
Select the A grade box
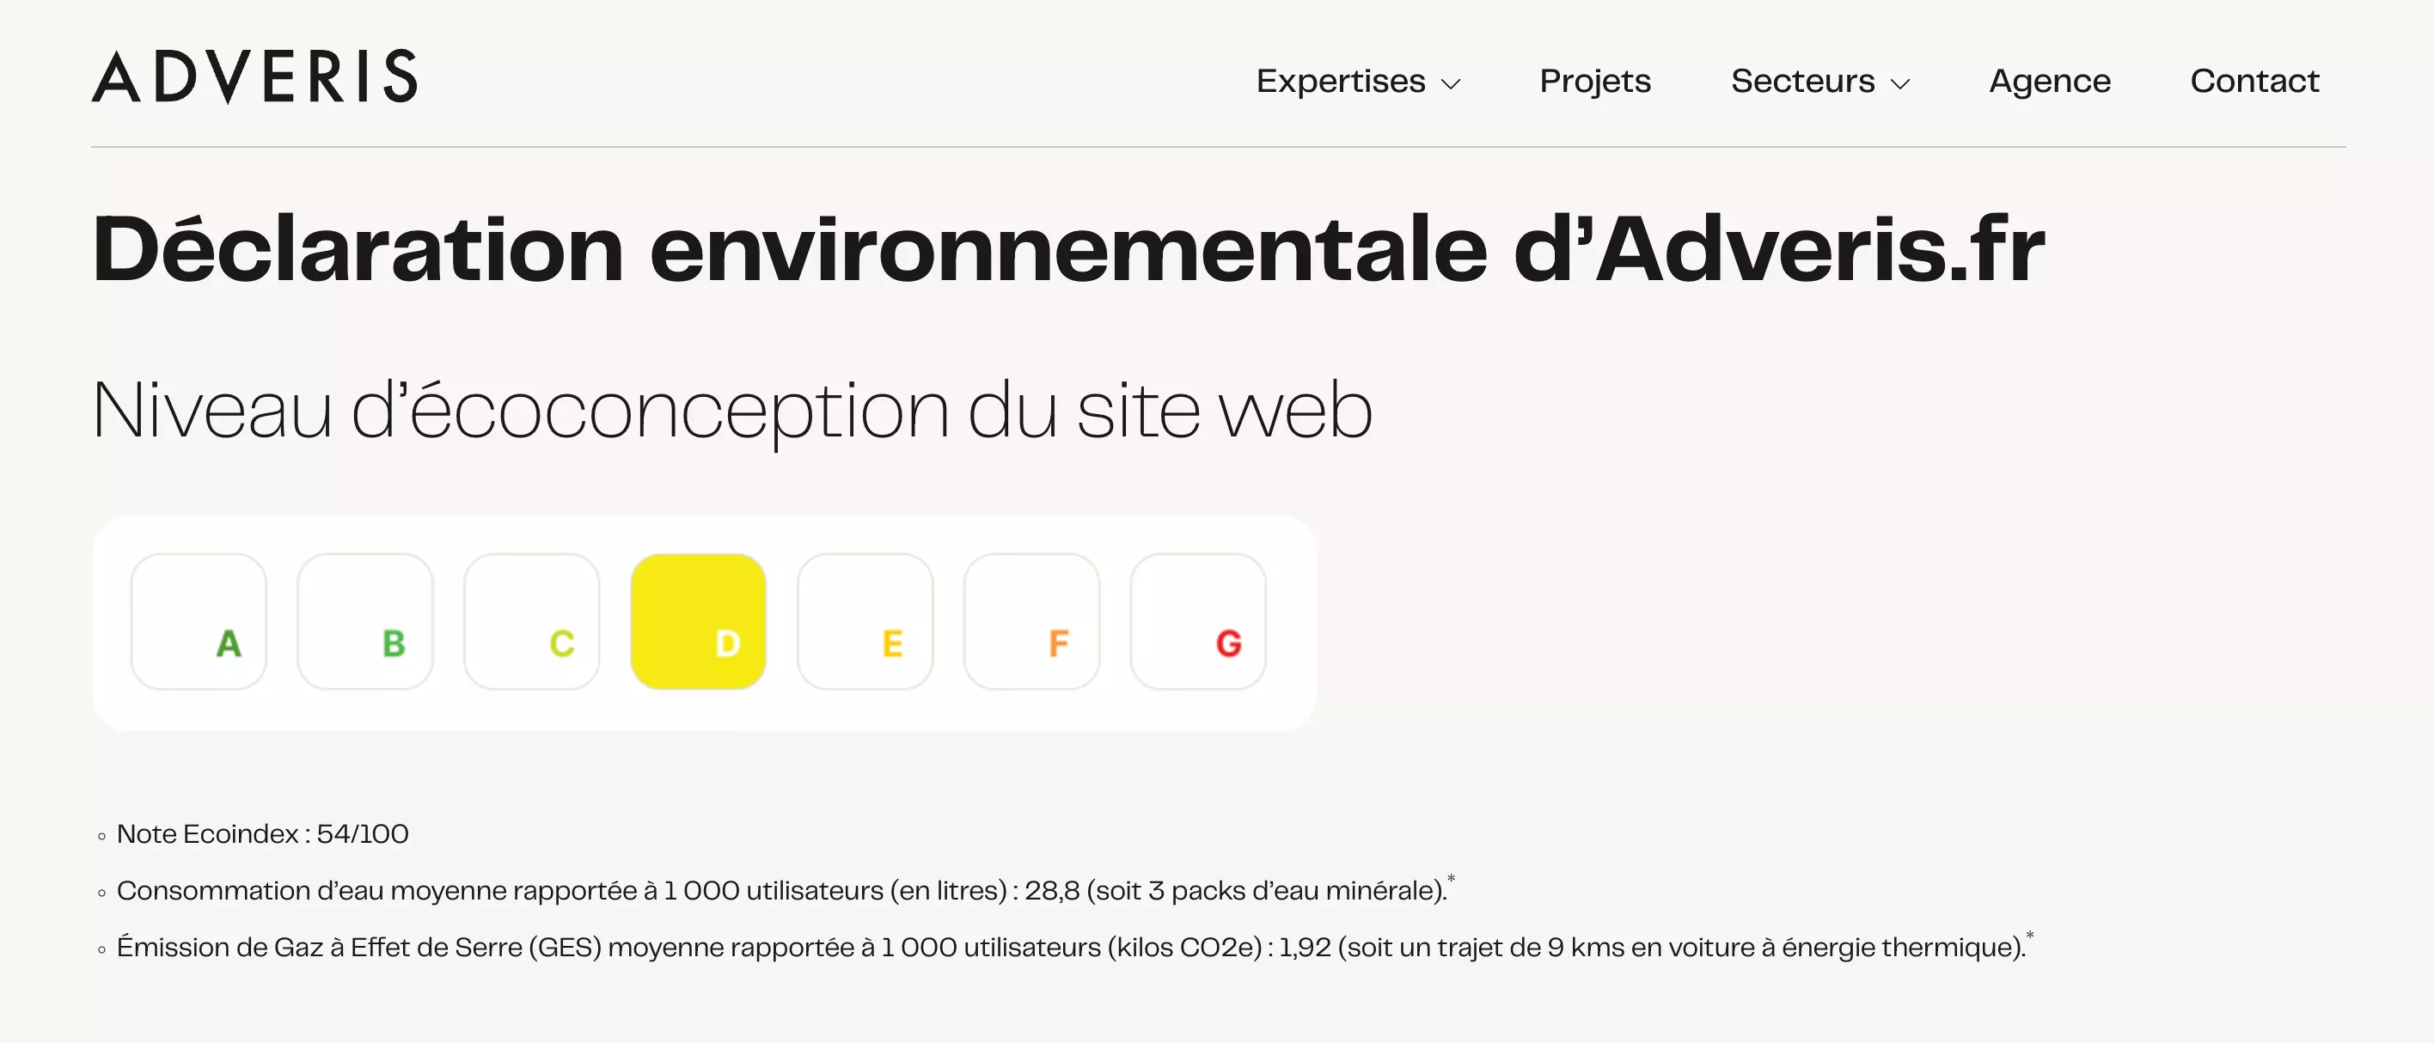pyautogui.click(x=199, y=622)
